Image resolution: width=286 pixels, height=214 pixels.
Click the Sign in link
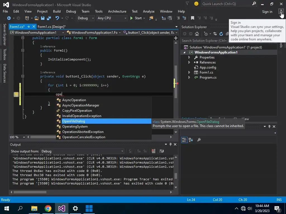coord(267,12)
